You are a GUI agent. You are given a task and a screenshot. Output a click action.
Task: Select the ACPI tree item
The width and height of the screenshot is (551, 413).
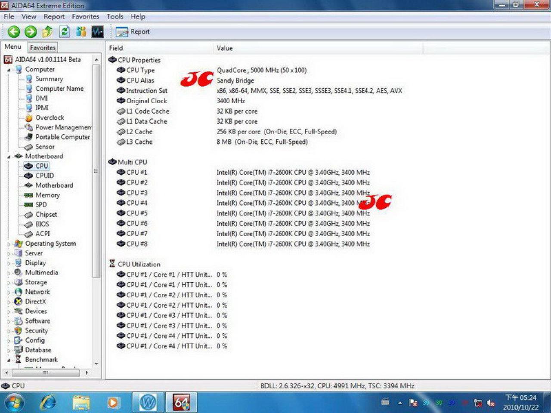coord(42,234)
